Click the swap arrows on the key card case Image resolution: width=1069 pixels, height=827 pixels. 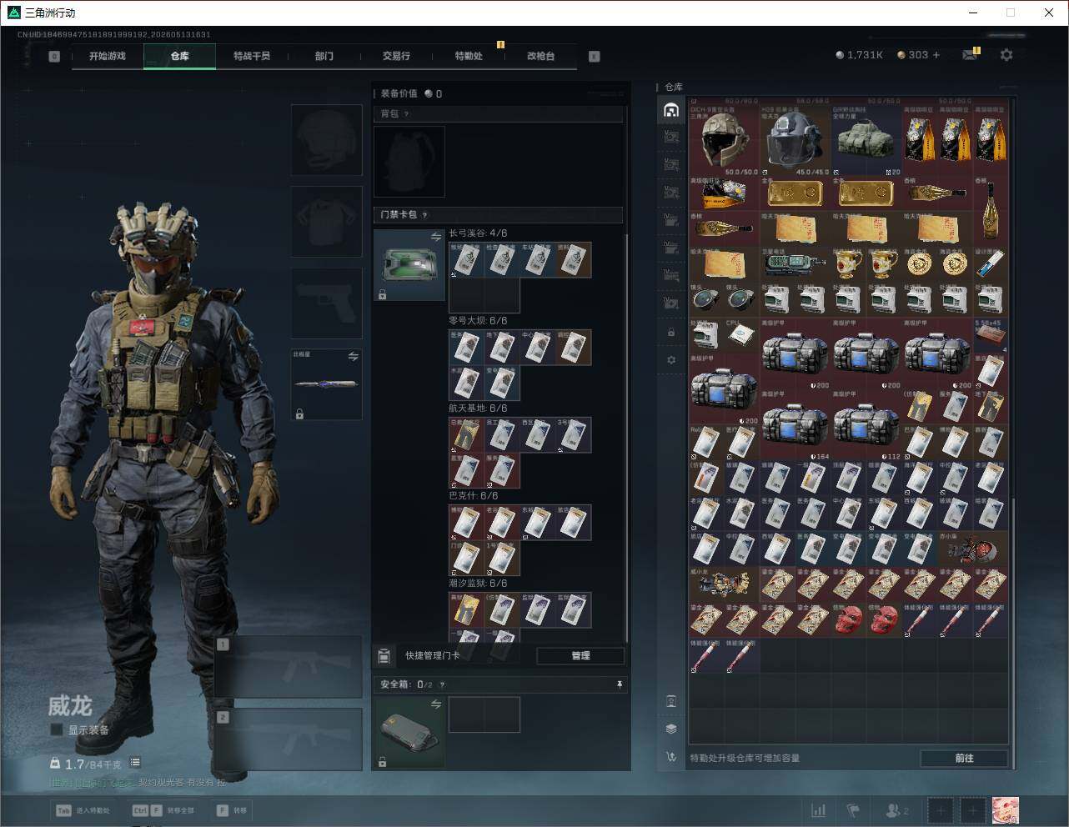tap(435, 238)
